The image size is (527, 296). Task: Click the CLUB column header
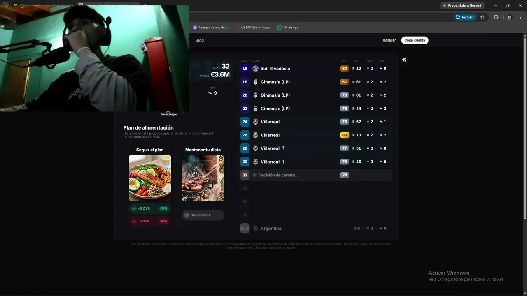coord(256,61)
